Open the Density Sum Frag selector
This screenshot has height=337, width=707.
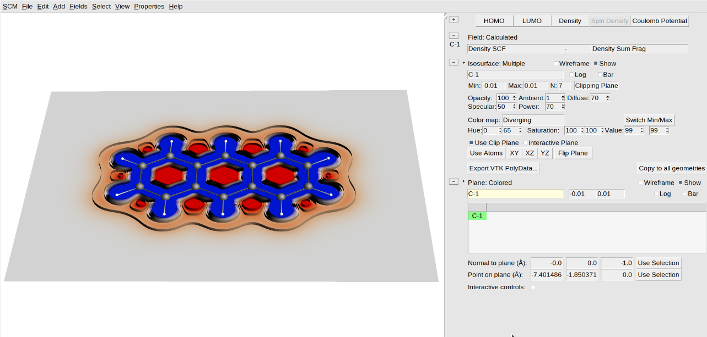[x=639, y=48]
